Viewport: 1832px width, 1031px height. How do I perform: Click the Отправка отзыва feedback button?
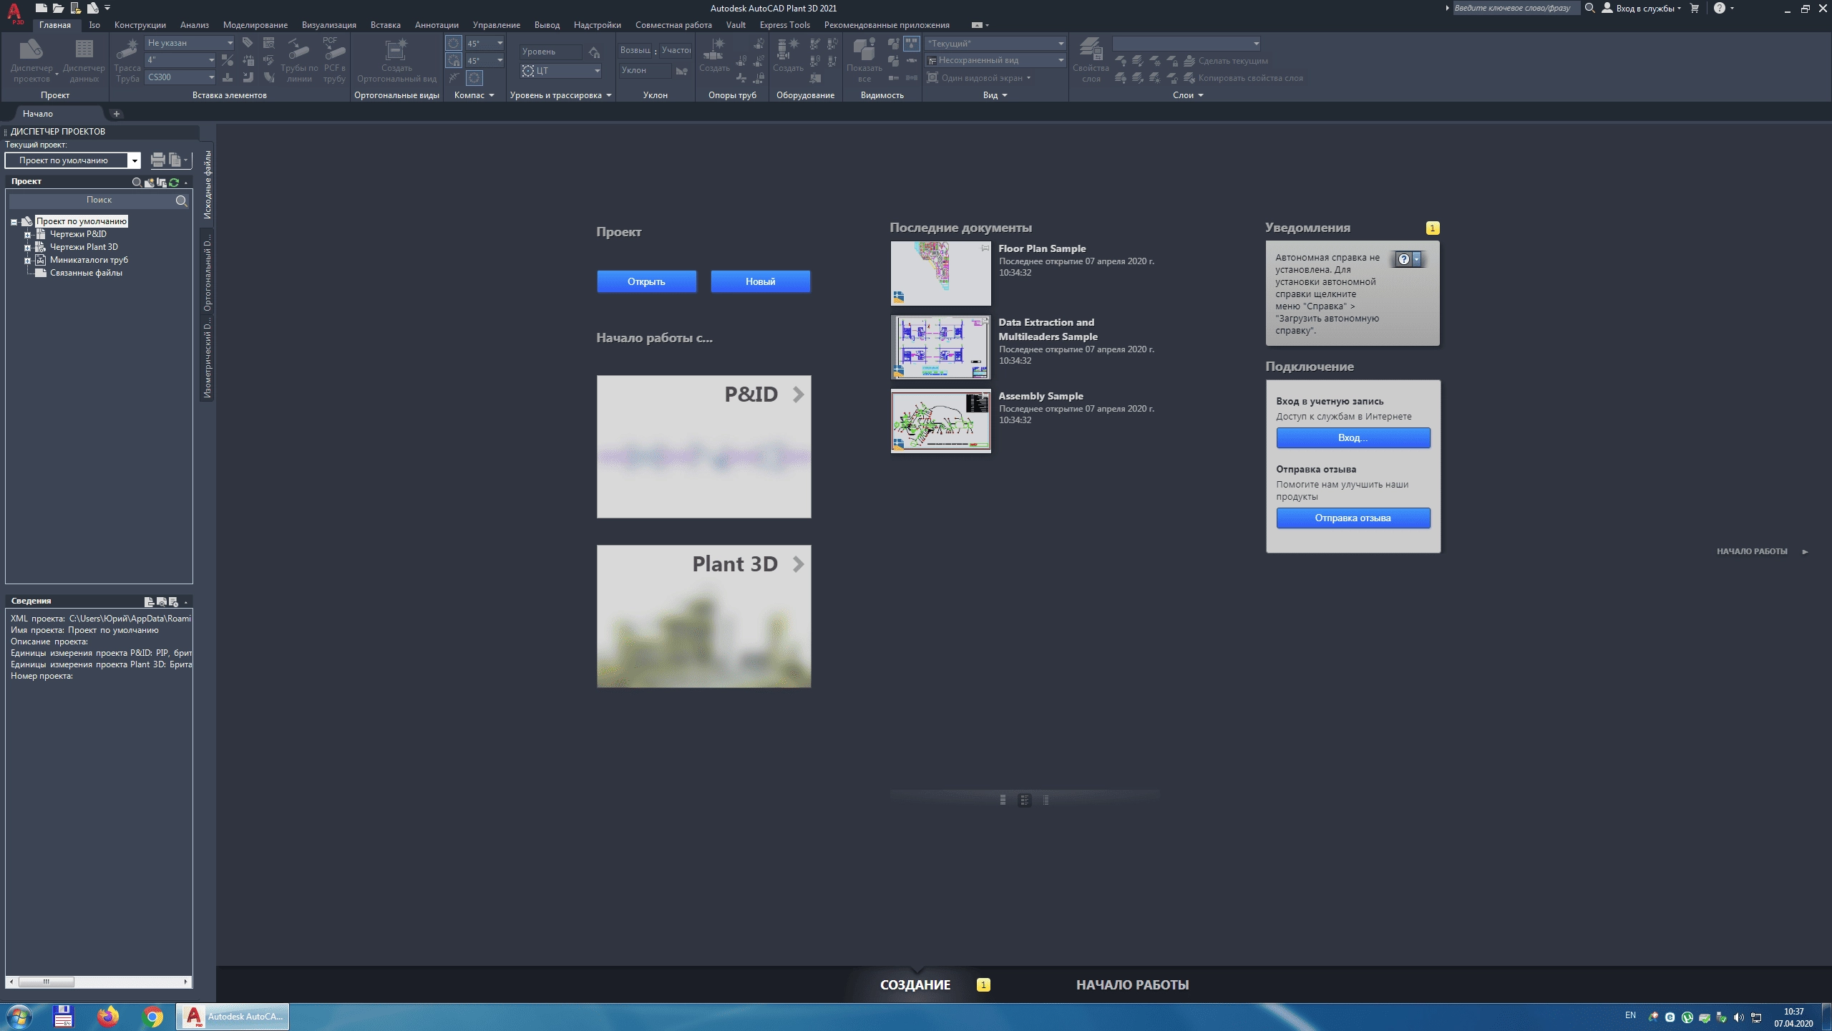[x=1353, y=518]
